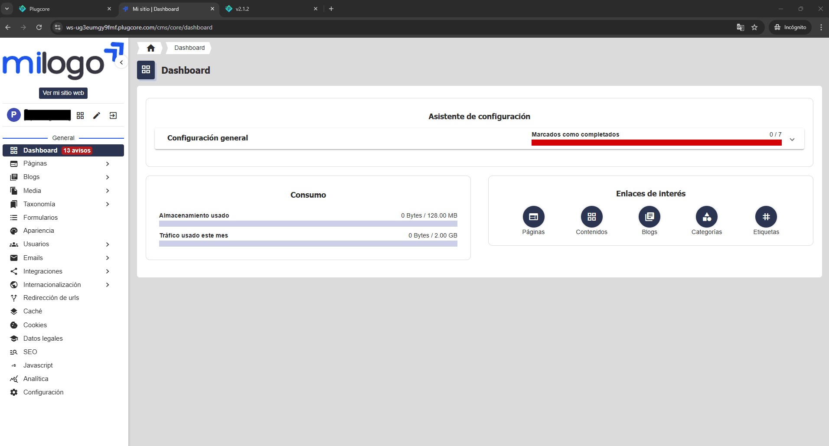
Task: Open the browser three-dot menu
Action: (821, 27)
